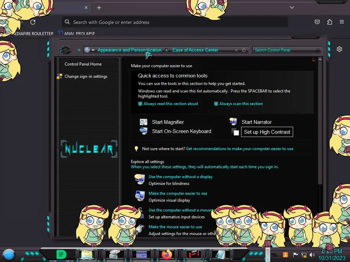Click the new tab settings gear icon

[339, 49]
